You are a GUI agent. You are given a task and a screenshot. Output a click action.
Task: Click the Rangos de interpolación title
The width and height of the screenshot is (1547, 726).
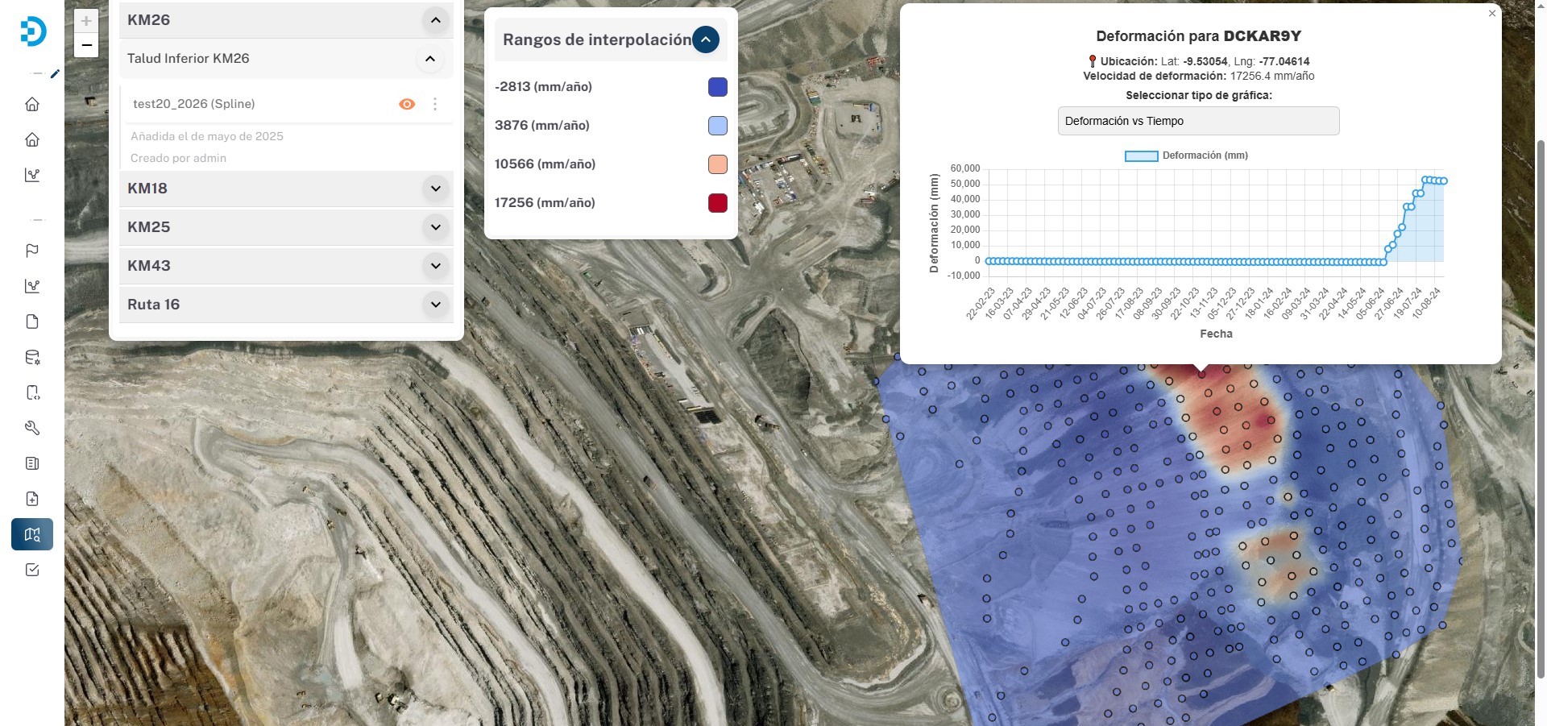coord(597,39)
